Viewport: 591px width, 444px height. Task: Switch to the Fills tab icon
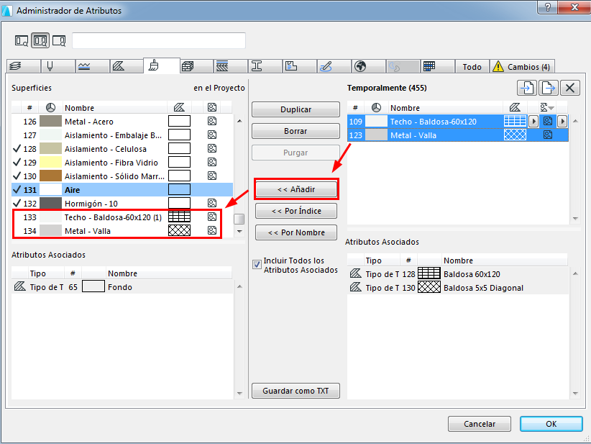118,66
